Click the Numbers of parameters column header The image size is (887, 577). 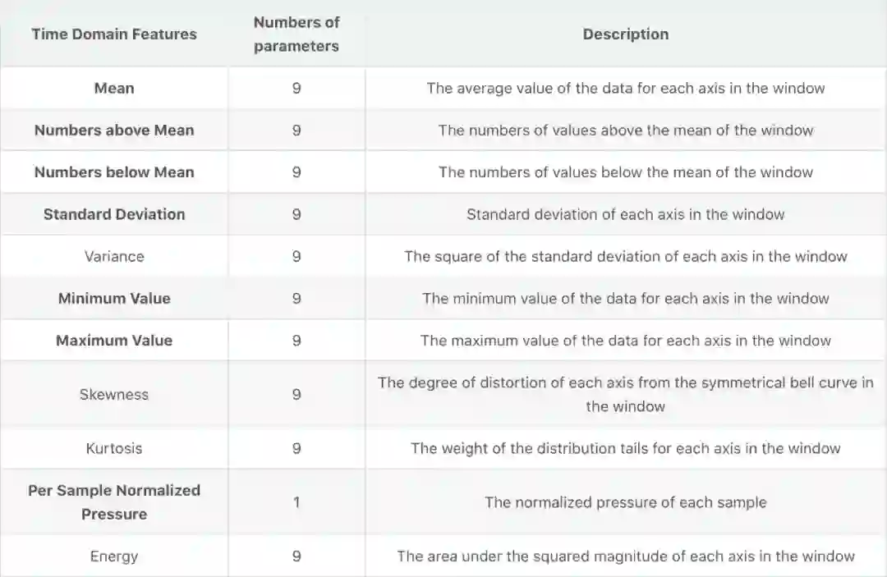click(296, 34)
